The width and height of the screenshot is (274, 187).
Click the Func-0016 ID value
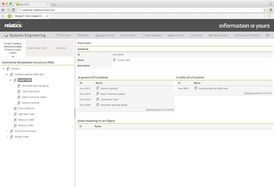pos(118,54)
